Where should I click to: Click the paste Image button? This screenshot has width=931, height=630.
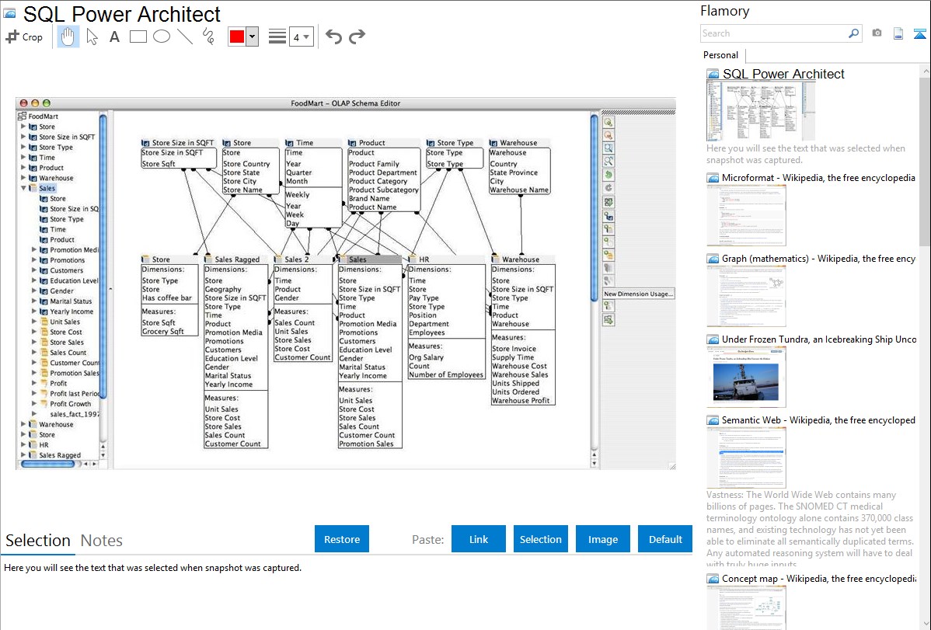point(602,539)
